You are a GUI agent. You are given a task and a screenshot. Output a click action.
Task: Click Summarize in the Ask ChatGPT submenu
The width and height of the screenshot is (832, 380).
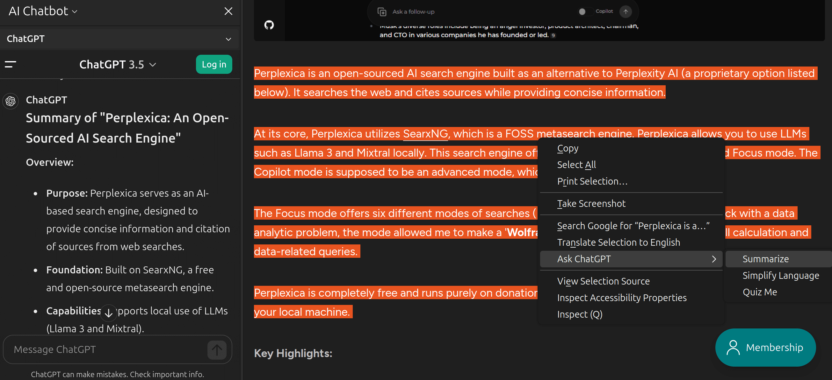[766, 258]
